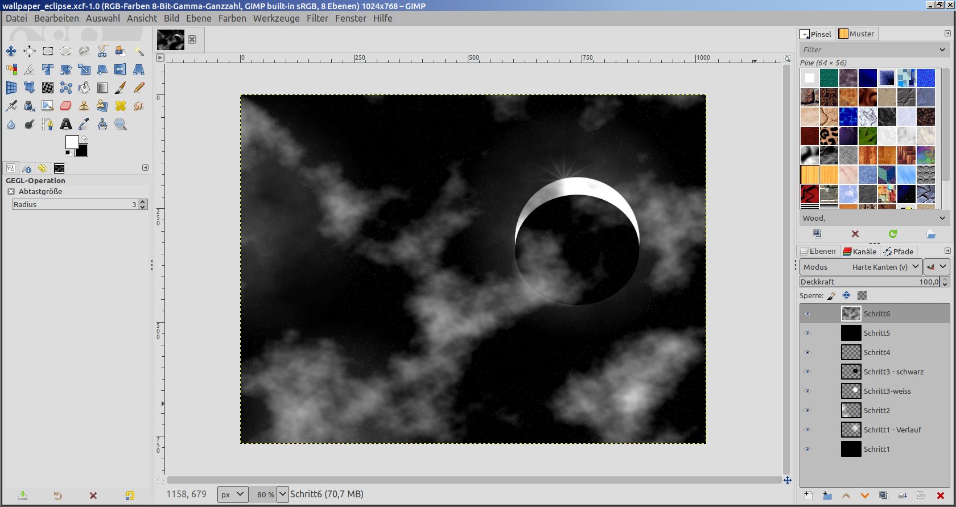Hide the Schritt5 layer
This screenshot has height=507, width=956.
807,333
